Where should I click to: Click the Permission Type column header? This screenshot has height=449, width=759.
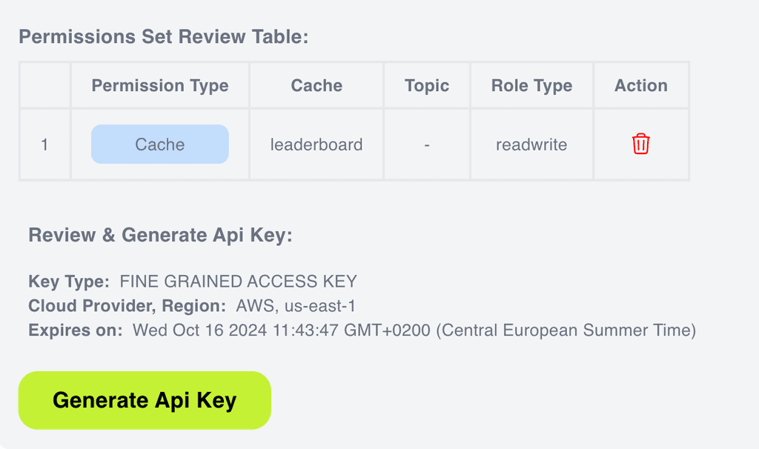tap(160, 86)
